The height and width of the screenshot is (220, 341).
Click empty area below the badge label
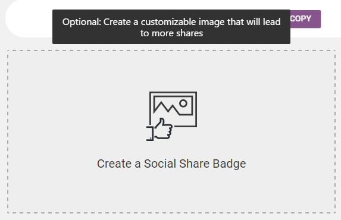coord(171,191)
